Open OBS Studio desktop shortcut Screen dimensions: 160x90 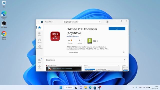pos(4,24)
